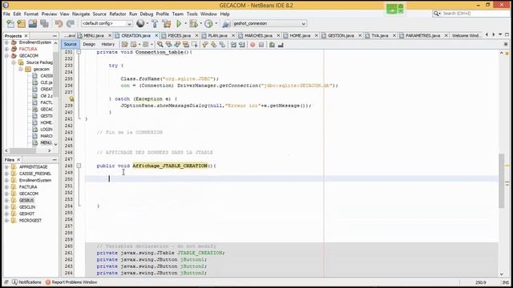Viewport: 513px width, 288px height.
Task: Click the Save All toolbar icon
Action: click(44, 23)
